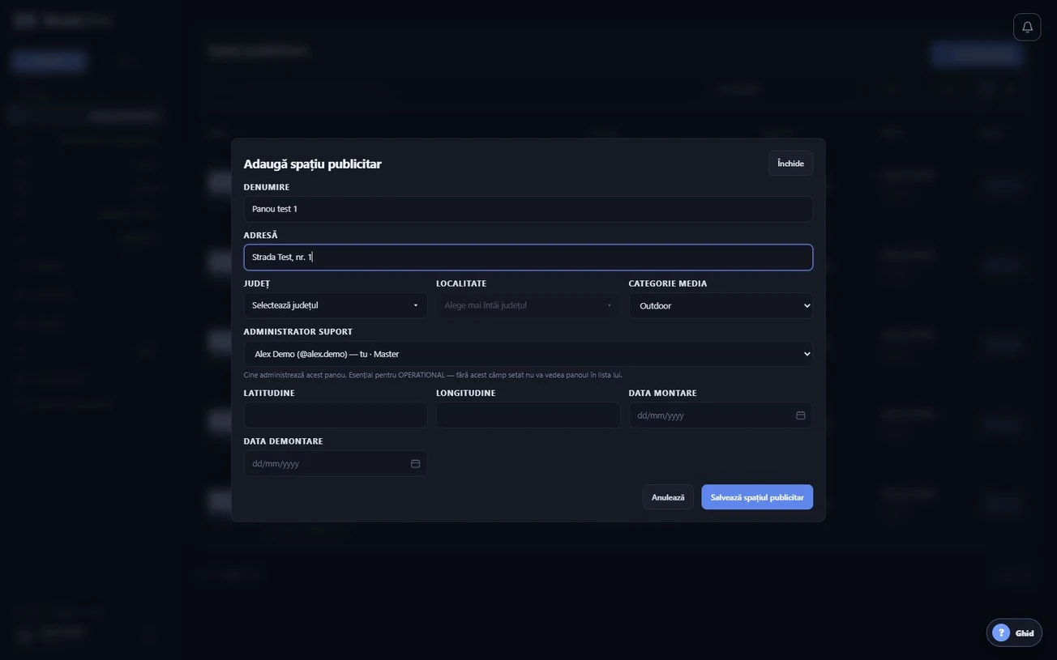Screen dimensions: 1057x660
Task: Click the CATEGORIE MEDIA label
Action: (x=668, y=283)
